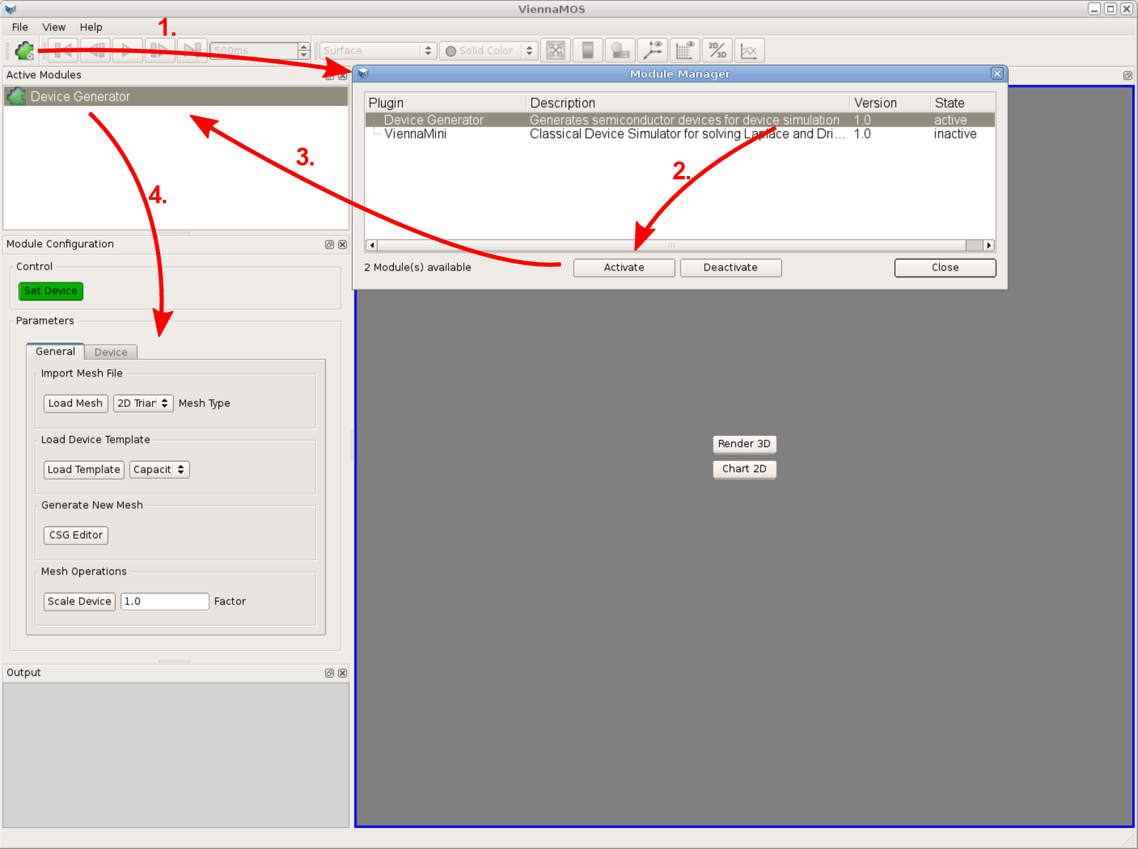Switch to the Device tab
The width and height of the screenshot is (1138, 849).
coord(110,352)
